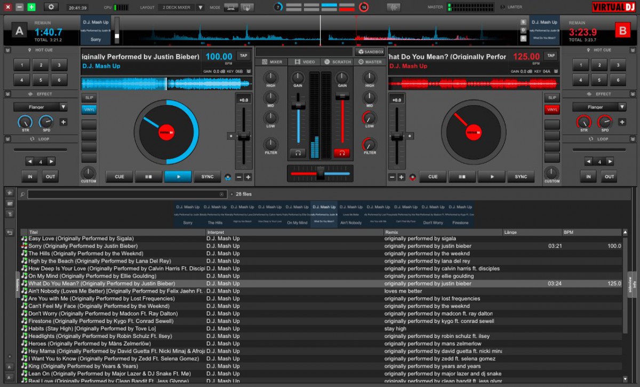Viewport: 640px width, 387px height.
Task: Collapse the Hot Cue panel on deck A
Action: pos(8,50)
